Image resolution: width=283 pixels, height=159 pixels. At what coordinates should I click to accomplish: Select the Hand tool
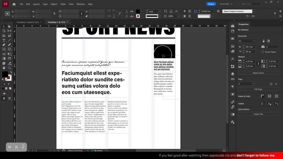4,68
